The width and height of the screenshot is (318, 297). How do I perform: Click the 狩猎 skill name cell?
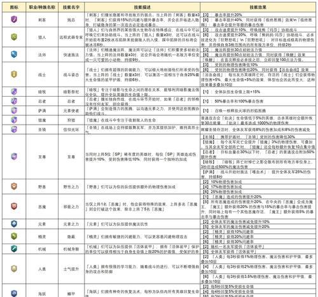(x=71, y=120)
